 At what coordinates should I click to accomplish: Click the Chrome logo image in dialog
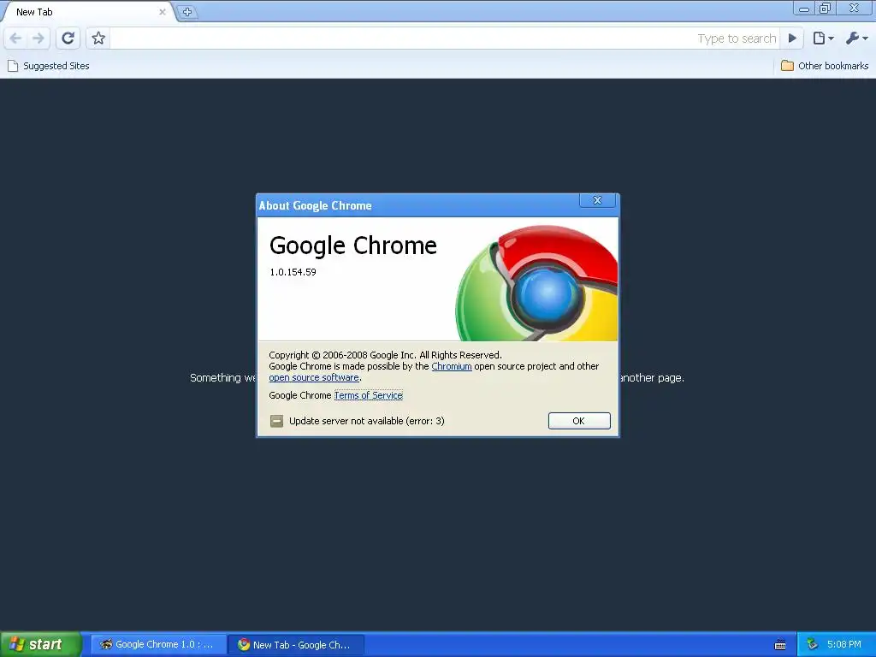[x=537, y=282]
